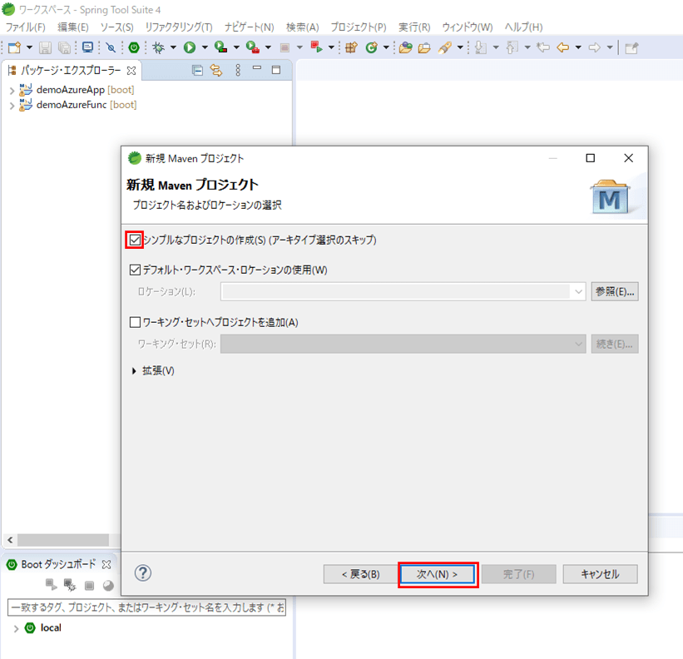Click the Collapse All icon in Package Explorer
683x659 pixels.
coord(197,71)
